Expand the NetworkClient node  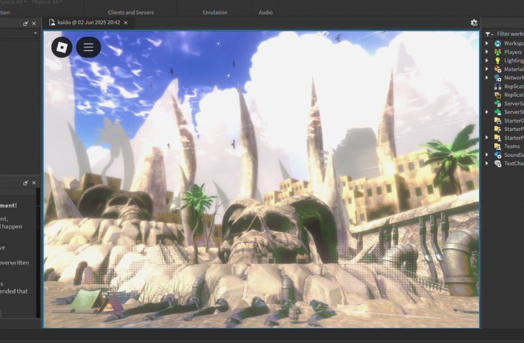[487, 78]
